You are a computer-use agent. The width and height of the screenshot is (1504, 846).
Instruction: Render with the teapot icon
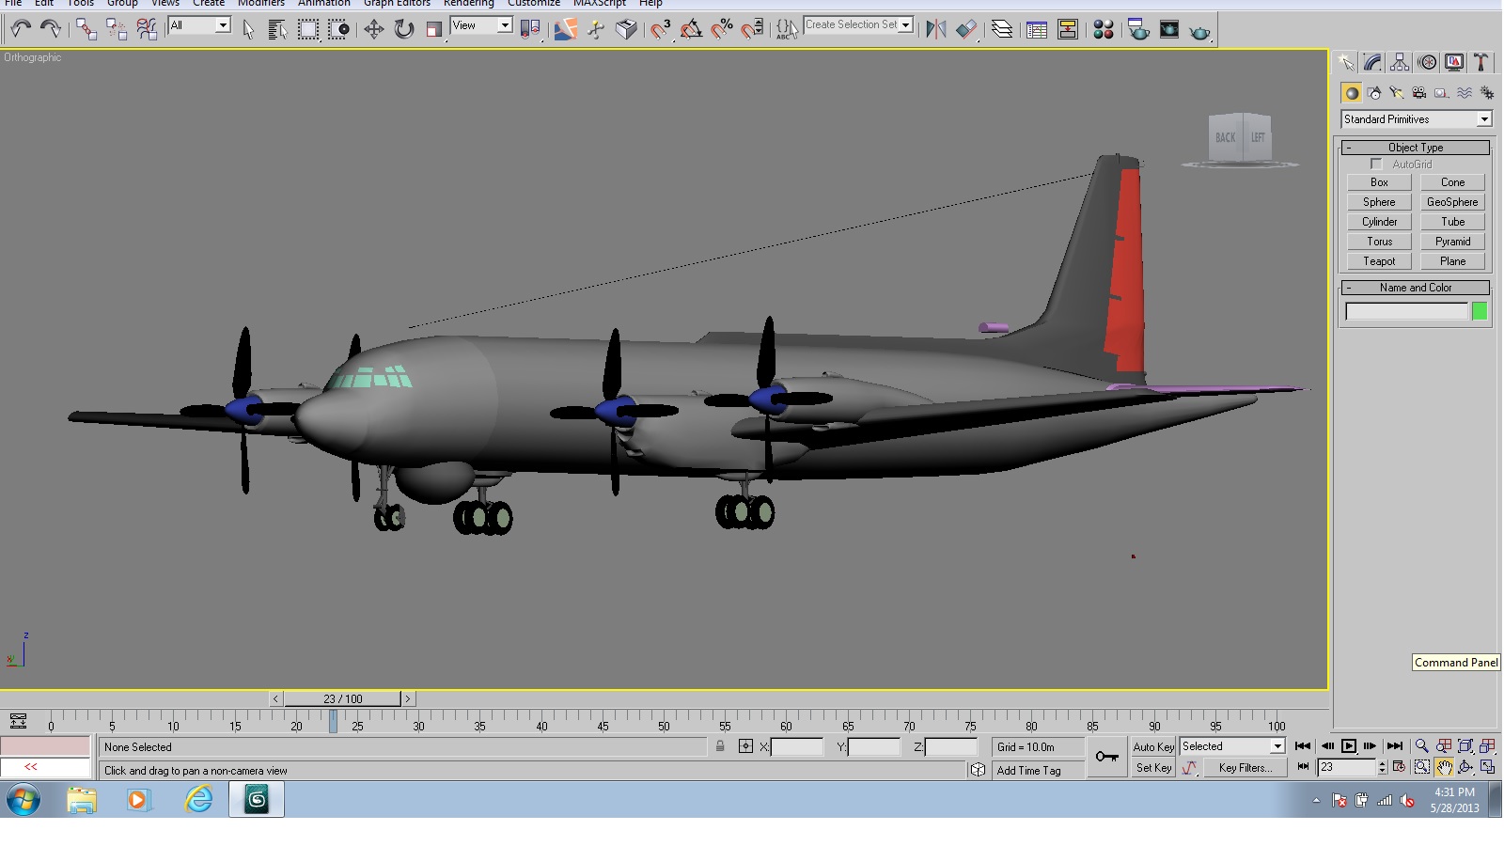tap(1199, 31)
